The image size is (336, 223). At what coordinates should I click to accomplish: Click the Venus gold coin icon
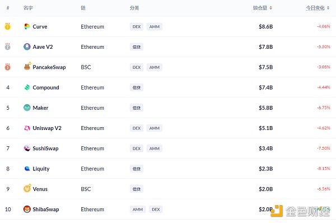[27, 188]
